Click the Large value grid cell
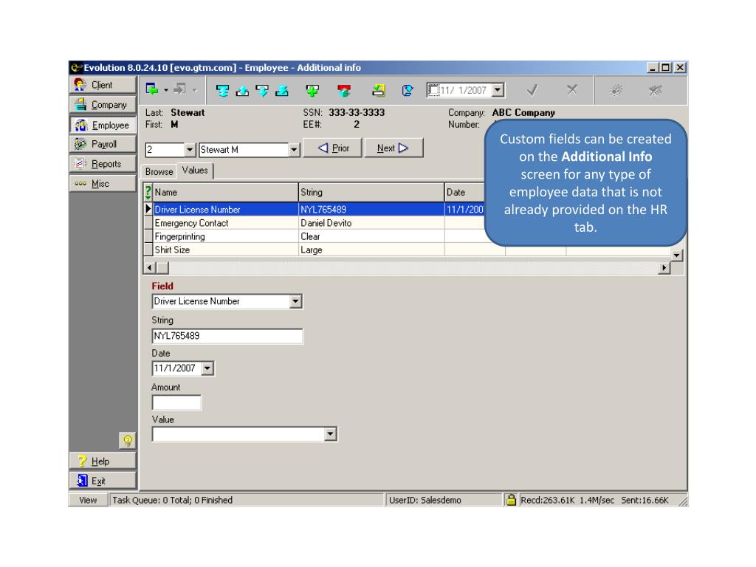The height and width of the screenshot is (567, 756). 371,250
